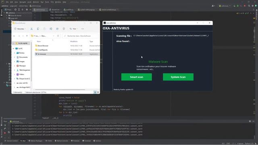The width and height of the screenshot is (258, 145).
Task: Open Explorer more options ellipsis
Action: tap(83, 29)
